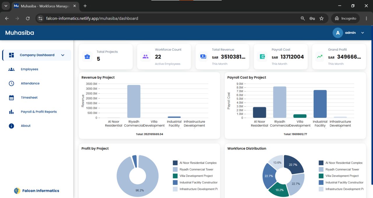Click the Attendance clock icon
The width and height of the screenshot is (373, 198).
click(x=11, y=83)
